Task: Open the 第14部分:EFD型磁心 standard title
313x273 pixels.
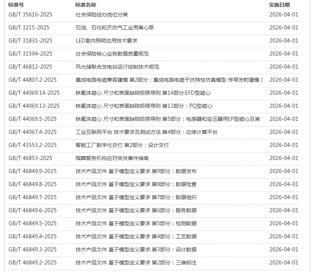Action: [143, 93]
